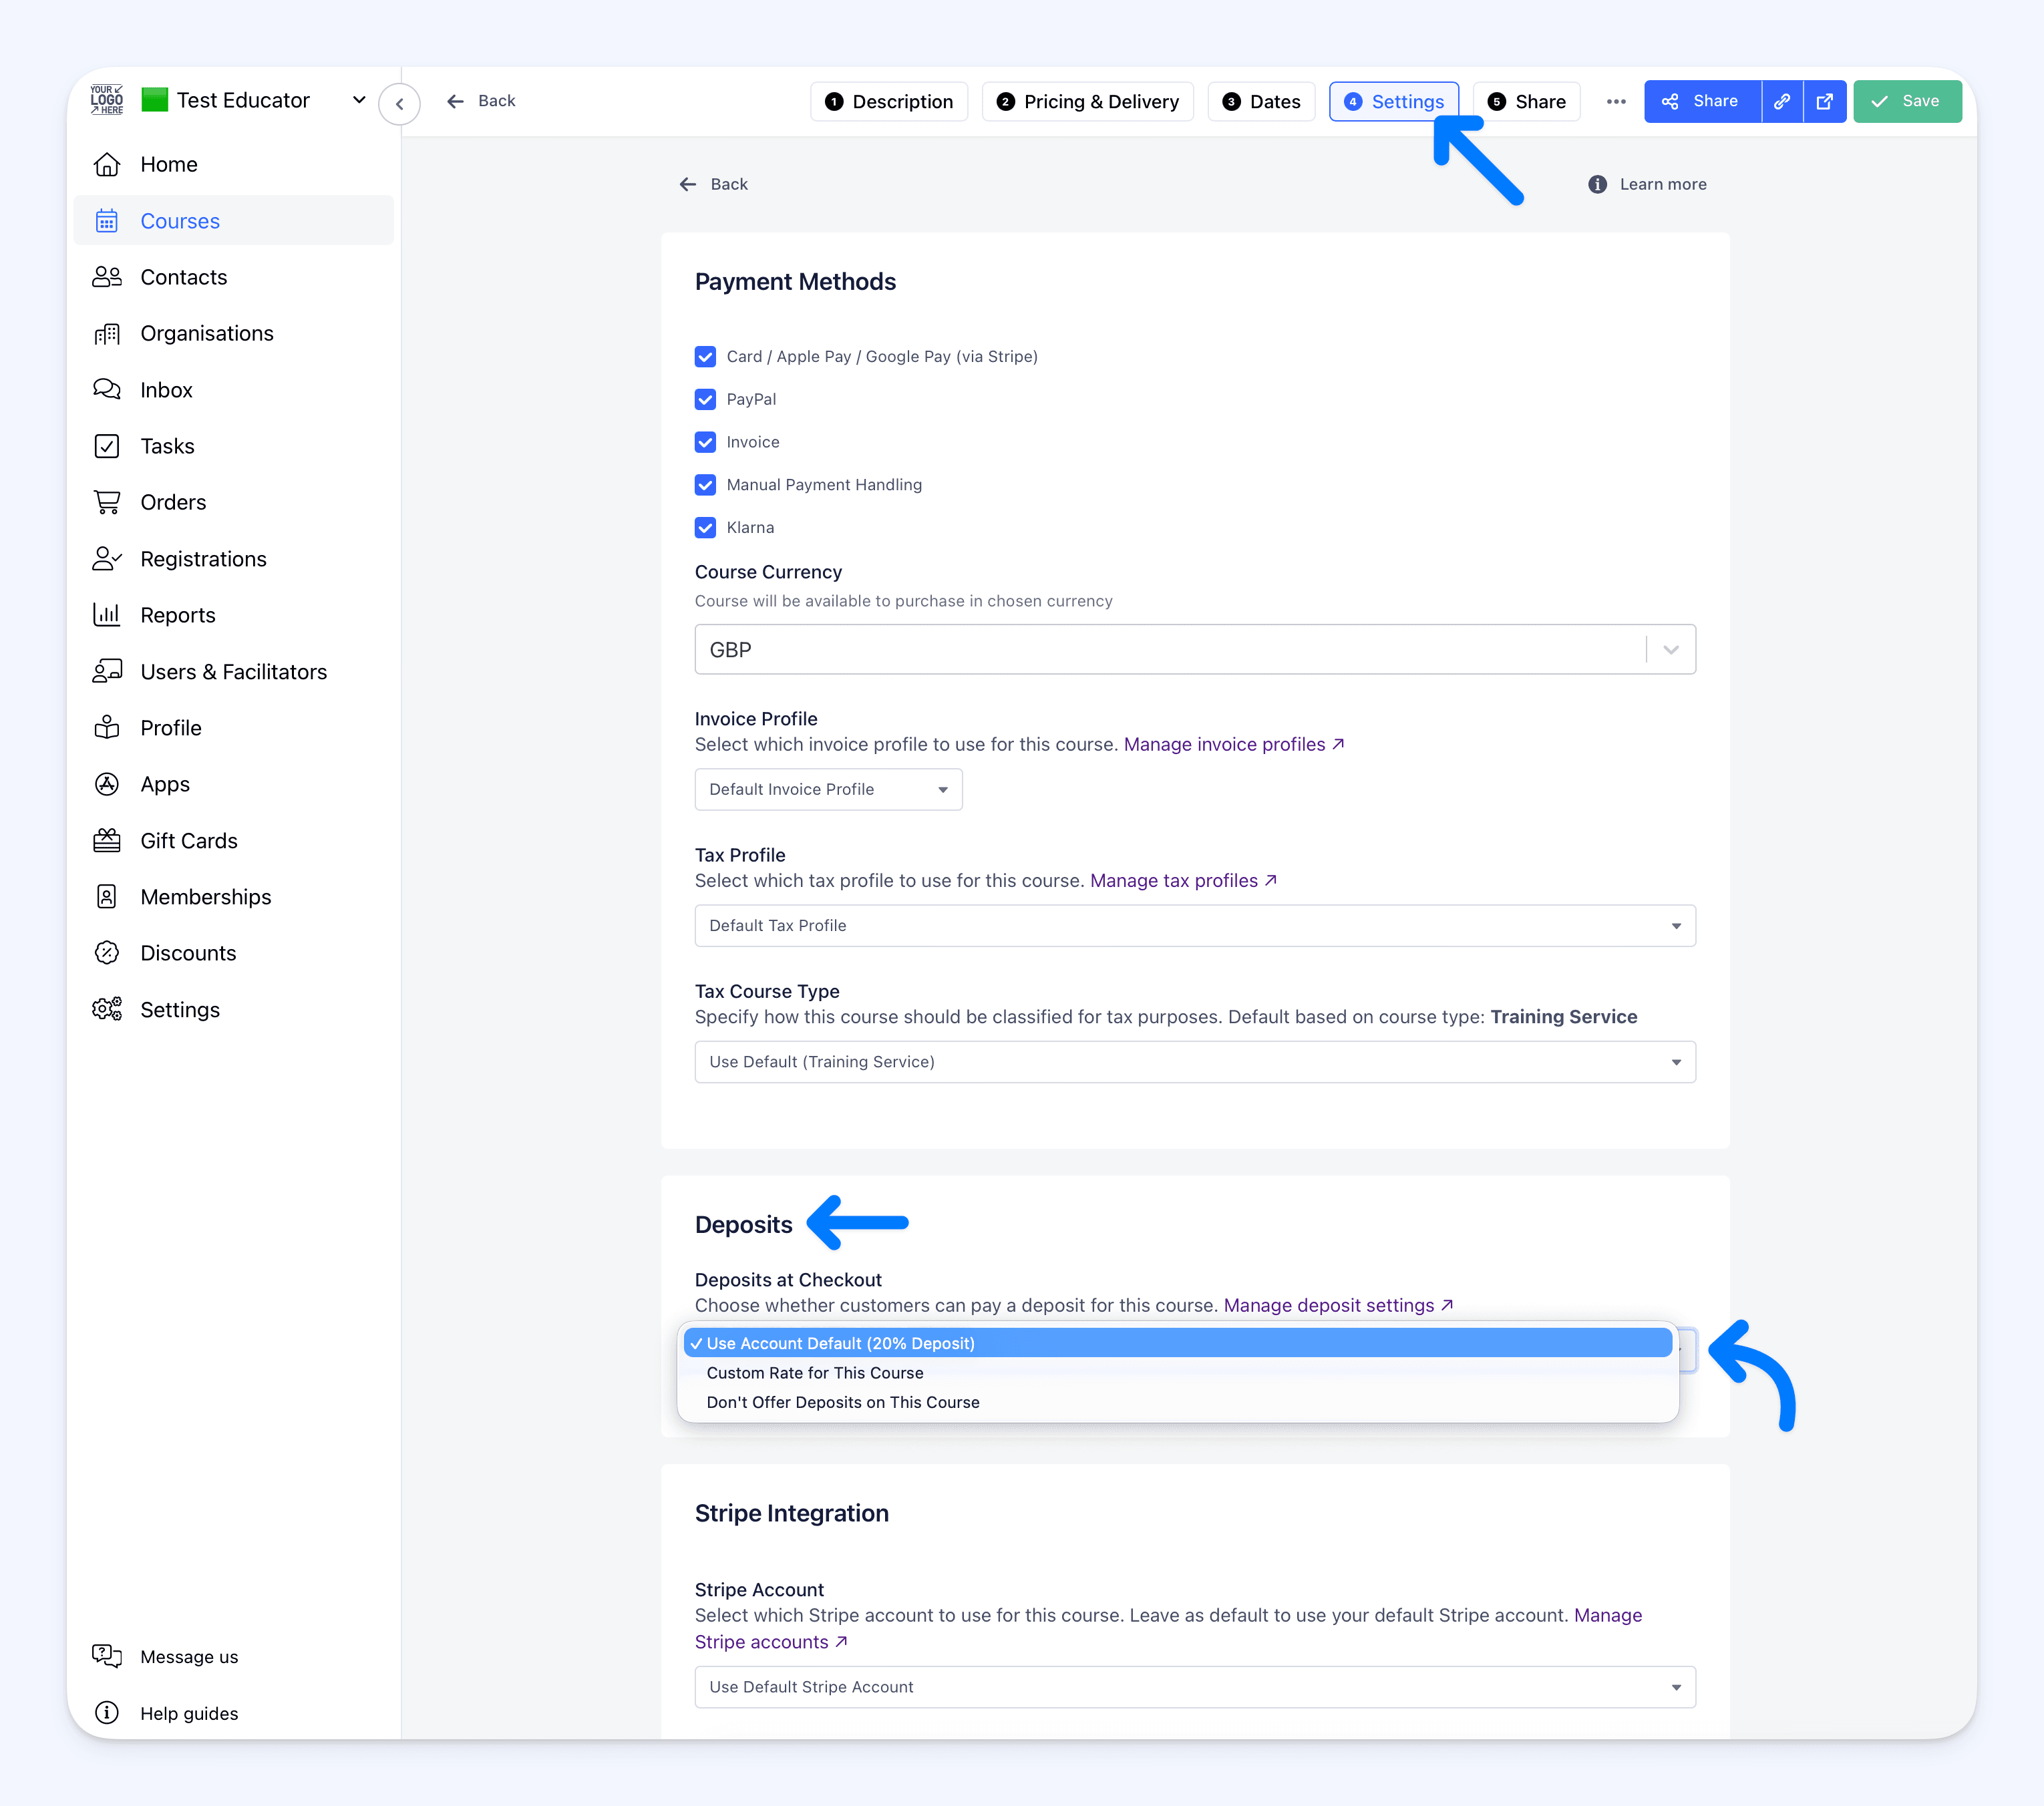Select Use Account Default (20% Deposit)
Image resolution: width=2044 pixels, height=1806 pixels.
click(x=1178, y=1343)
